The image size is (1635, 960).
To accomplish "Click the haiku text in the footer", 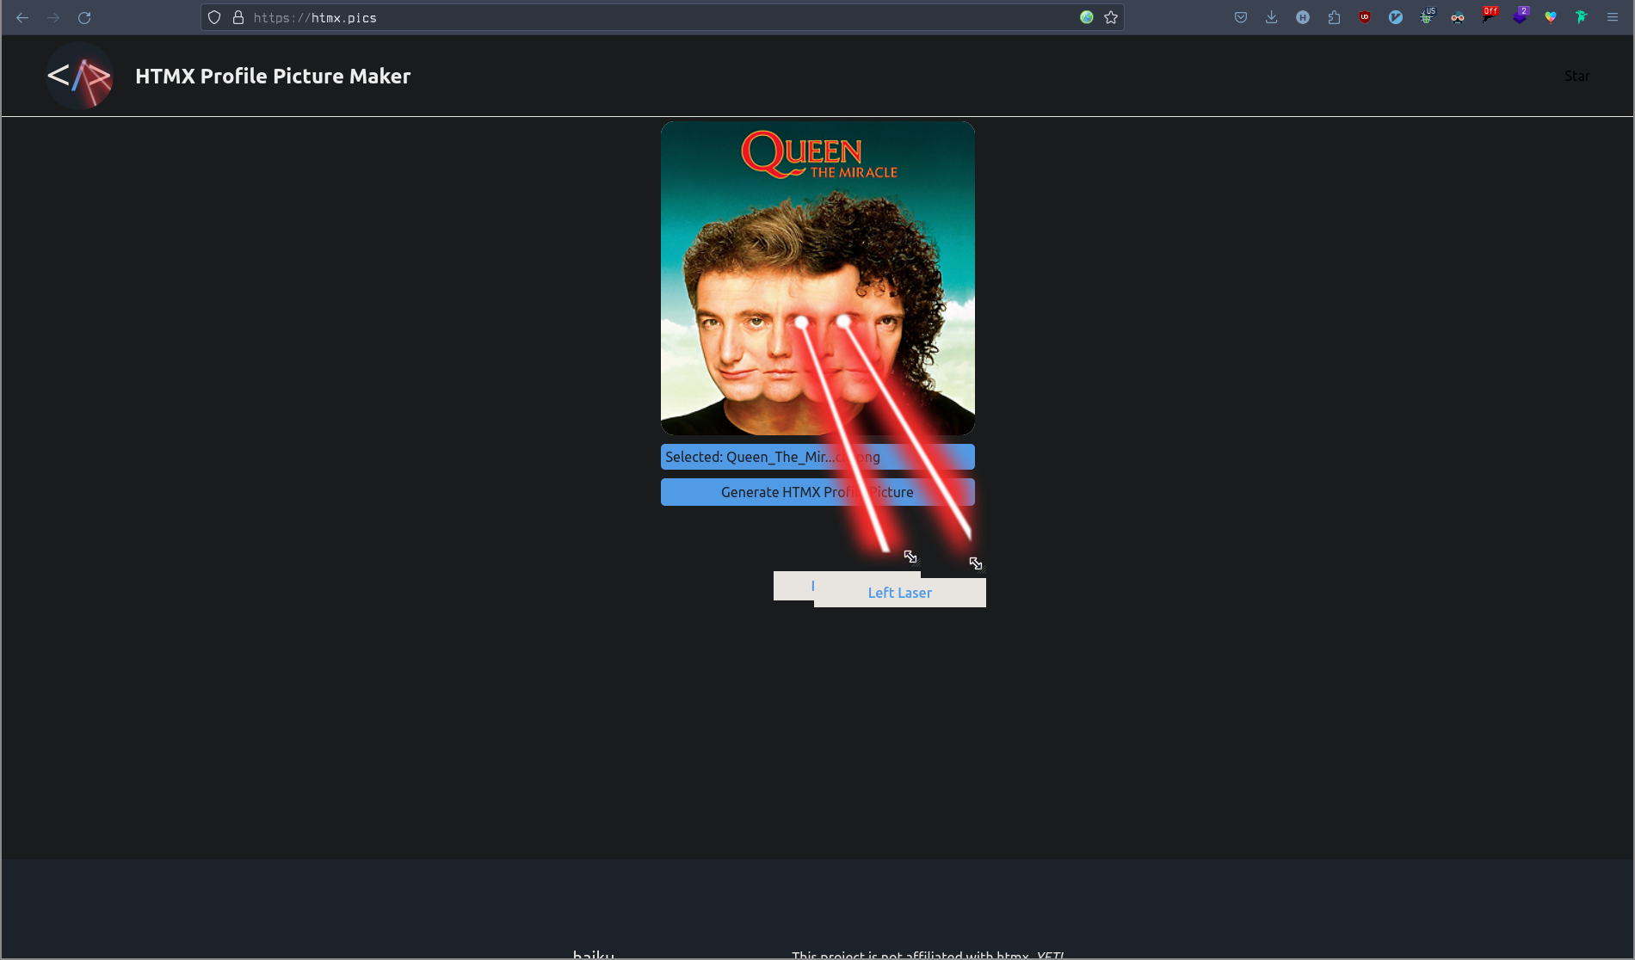I will (x=594, y=954).
